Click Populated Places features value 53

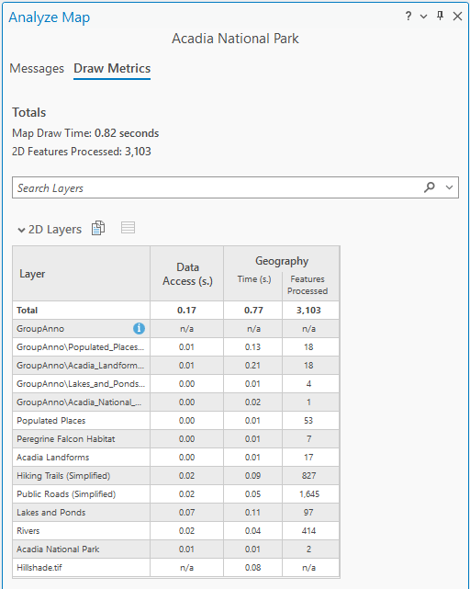pos(308,421)
